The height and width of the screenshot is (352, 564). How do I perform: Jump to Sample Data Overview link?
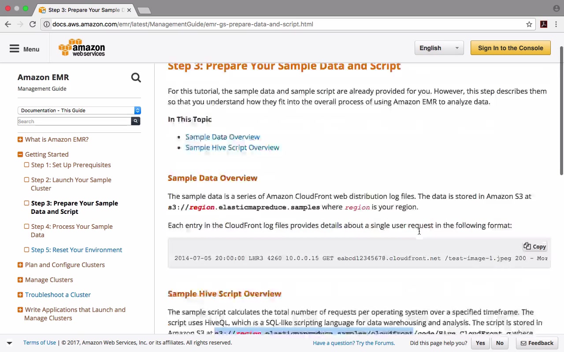[x=223, y=137]
